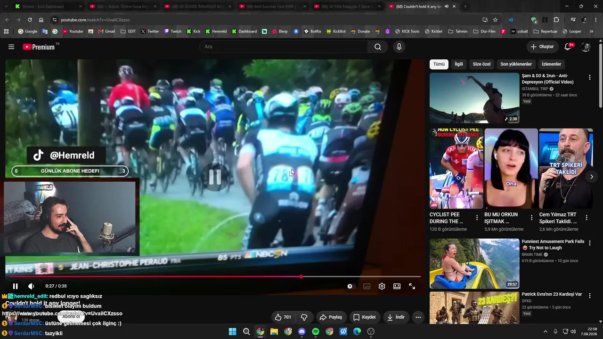
Task: Open a new browser tab
Action: pos(465,7)
